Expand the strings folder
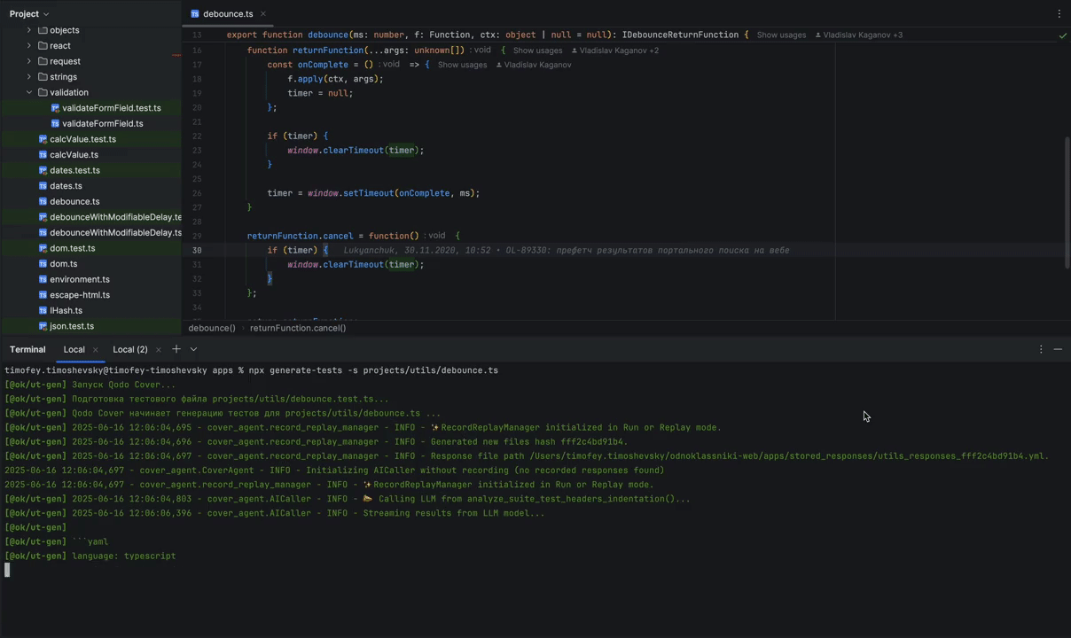 29,77
